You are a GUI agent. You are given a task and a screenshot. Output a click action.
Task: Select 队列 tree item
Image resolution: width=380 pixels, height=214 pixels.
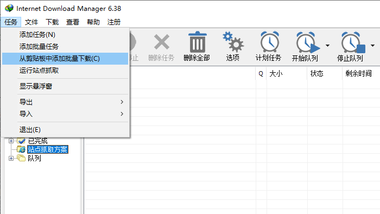(34, 158)
